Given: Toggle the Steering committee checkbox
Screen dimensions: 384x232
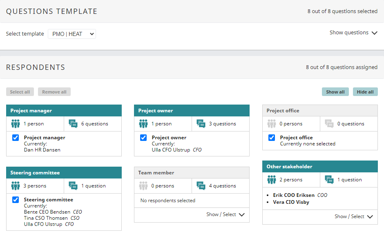Looking at the screenshot, I should [16, 200].
